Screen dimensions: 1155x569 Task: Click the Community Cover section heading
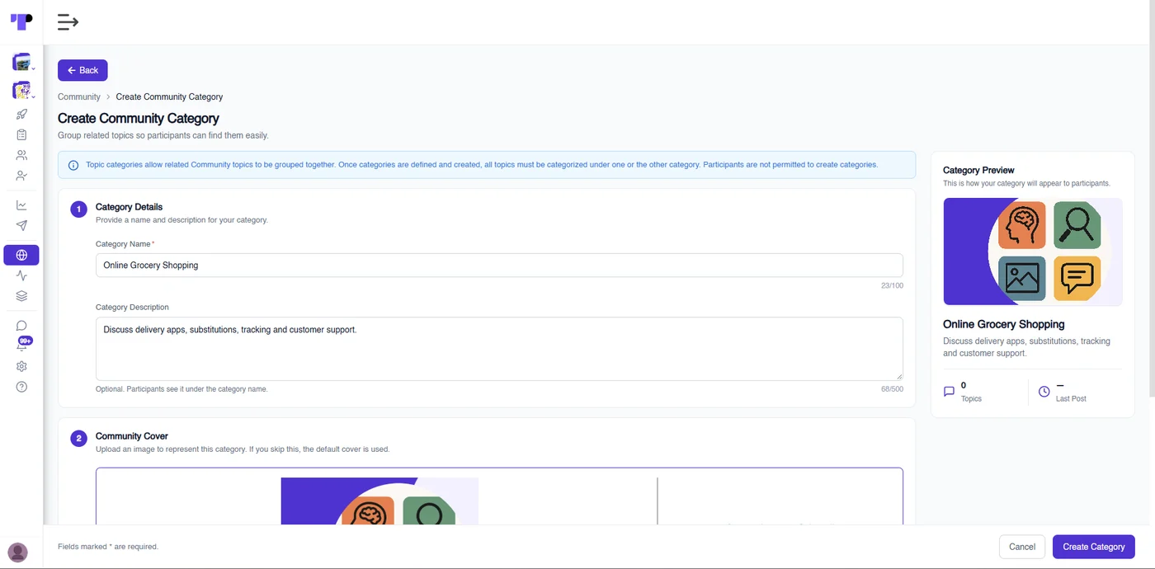click(132, 436)
